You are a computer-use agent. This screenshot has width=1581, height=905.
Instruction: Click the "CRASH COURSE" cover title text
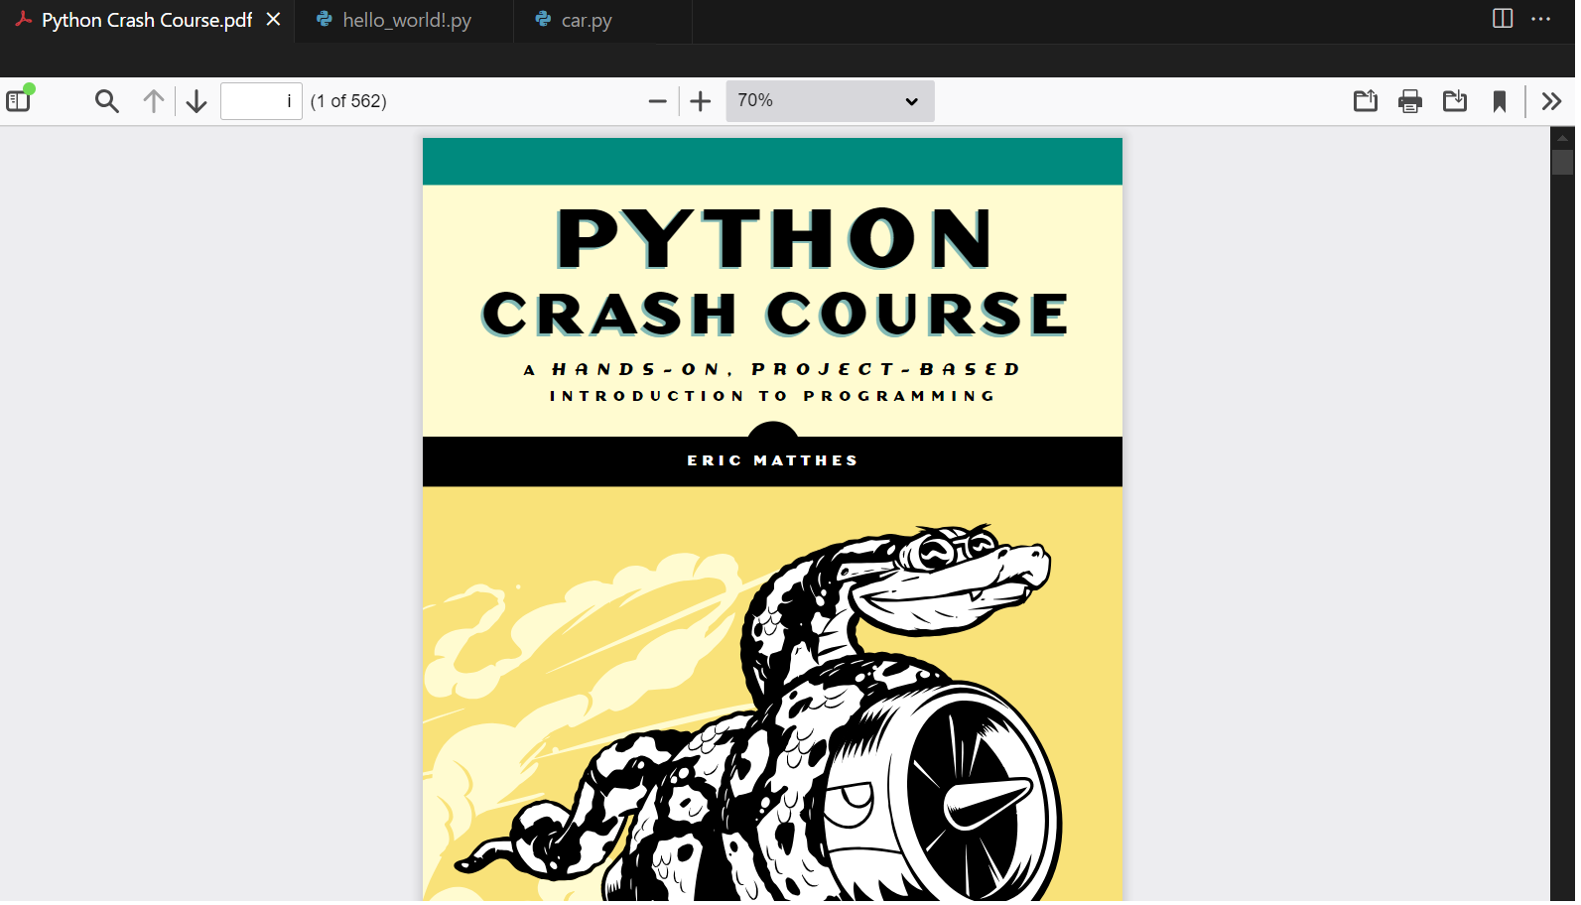tap(775, 315)
